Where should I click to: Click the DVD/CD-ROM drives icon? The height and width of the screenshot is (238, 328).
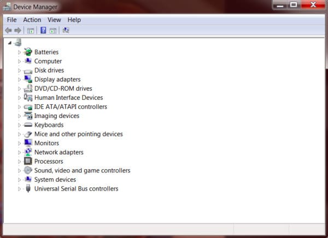(28, 88)
